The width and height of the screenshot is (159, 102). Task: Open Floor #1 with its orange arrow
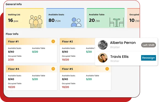(x=53, y=41)
